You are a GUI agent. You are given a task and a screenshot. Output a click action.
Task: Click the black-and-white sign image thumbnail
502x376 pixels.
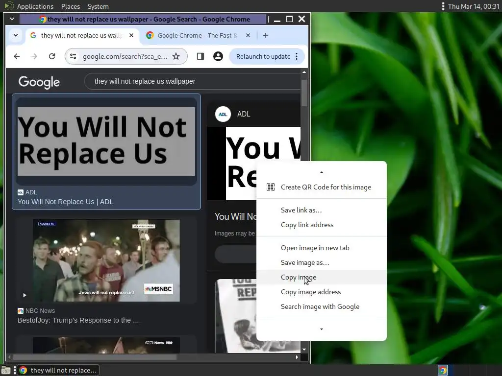[236, 316]
